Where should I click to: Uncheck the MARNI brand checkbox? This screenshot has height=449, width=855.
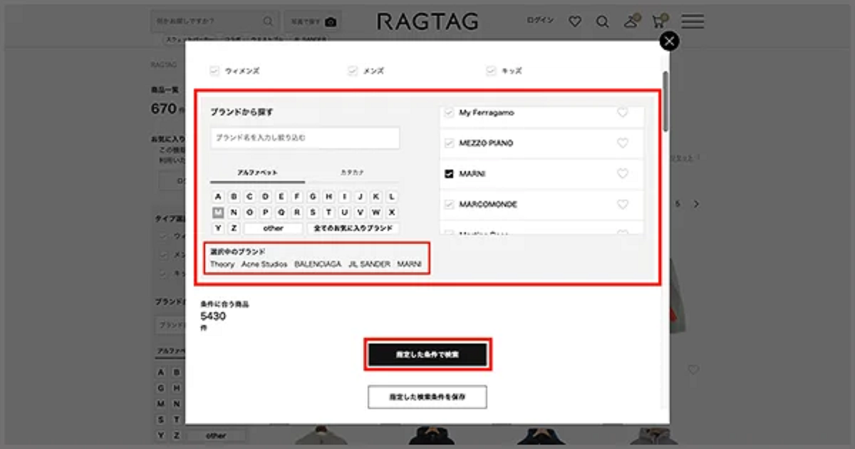(x=449, y=174)
